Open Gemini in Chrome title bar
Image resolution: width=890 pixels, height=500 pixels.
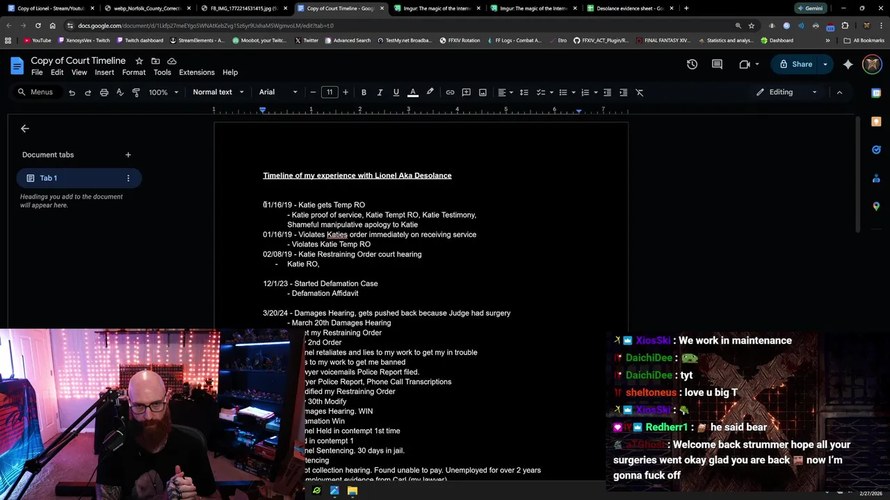tap(809, 8)
